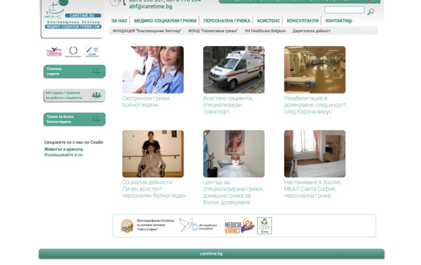Screen dimensions: 421x265
Task: Open Рехабилитация и долекуване link
Action: tap(315, 105)
